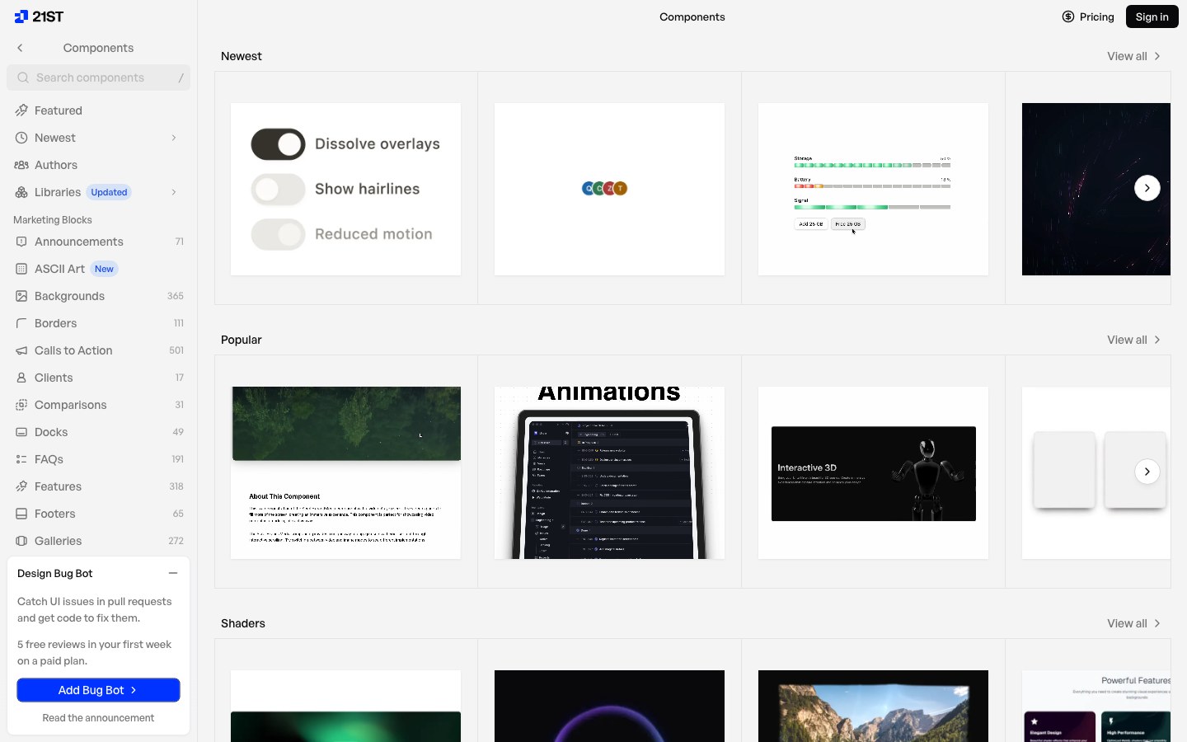Click the ASCII Art grid icon
Viewport: 1187px width, 742px height.
[x=21, y=269]
